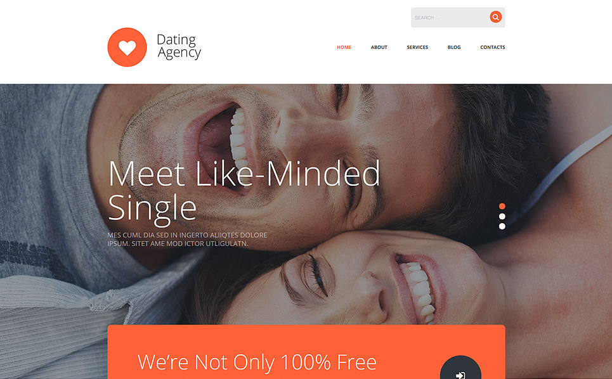Screen dimensions: 612x379
Task: Click the Meet Like-Minded Single headline
Action: [x=244, y=191]
